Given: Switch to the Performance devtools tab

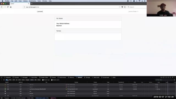Looking at the screenshot, I should 62,77.
